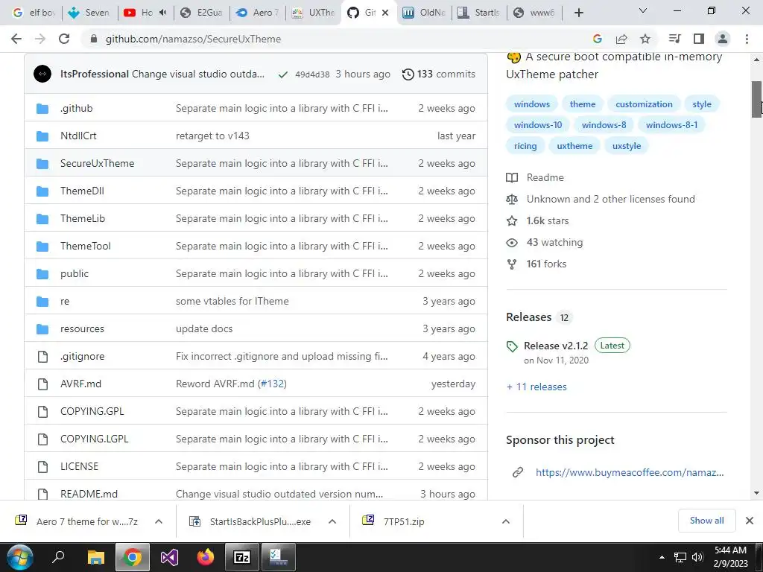Click the folder icon for .github

[42, 109]
